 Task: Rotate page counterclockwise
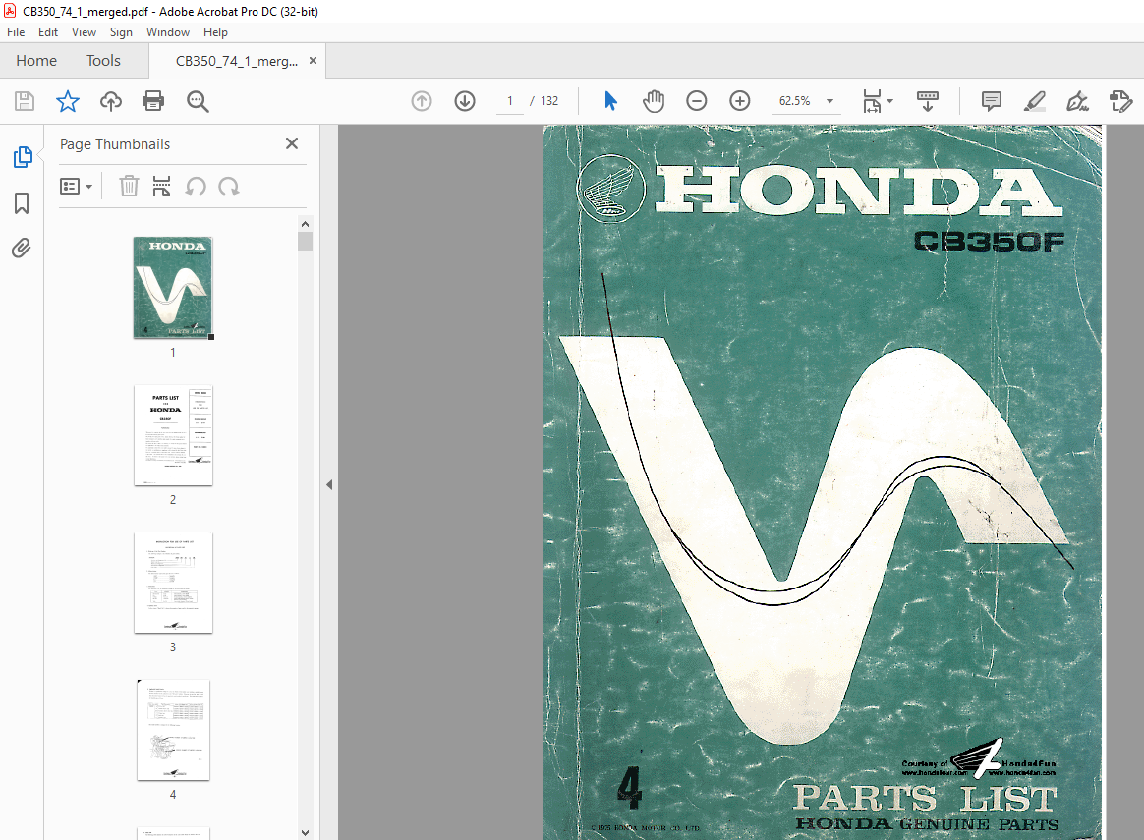point(196,186)
